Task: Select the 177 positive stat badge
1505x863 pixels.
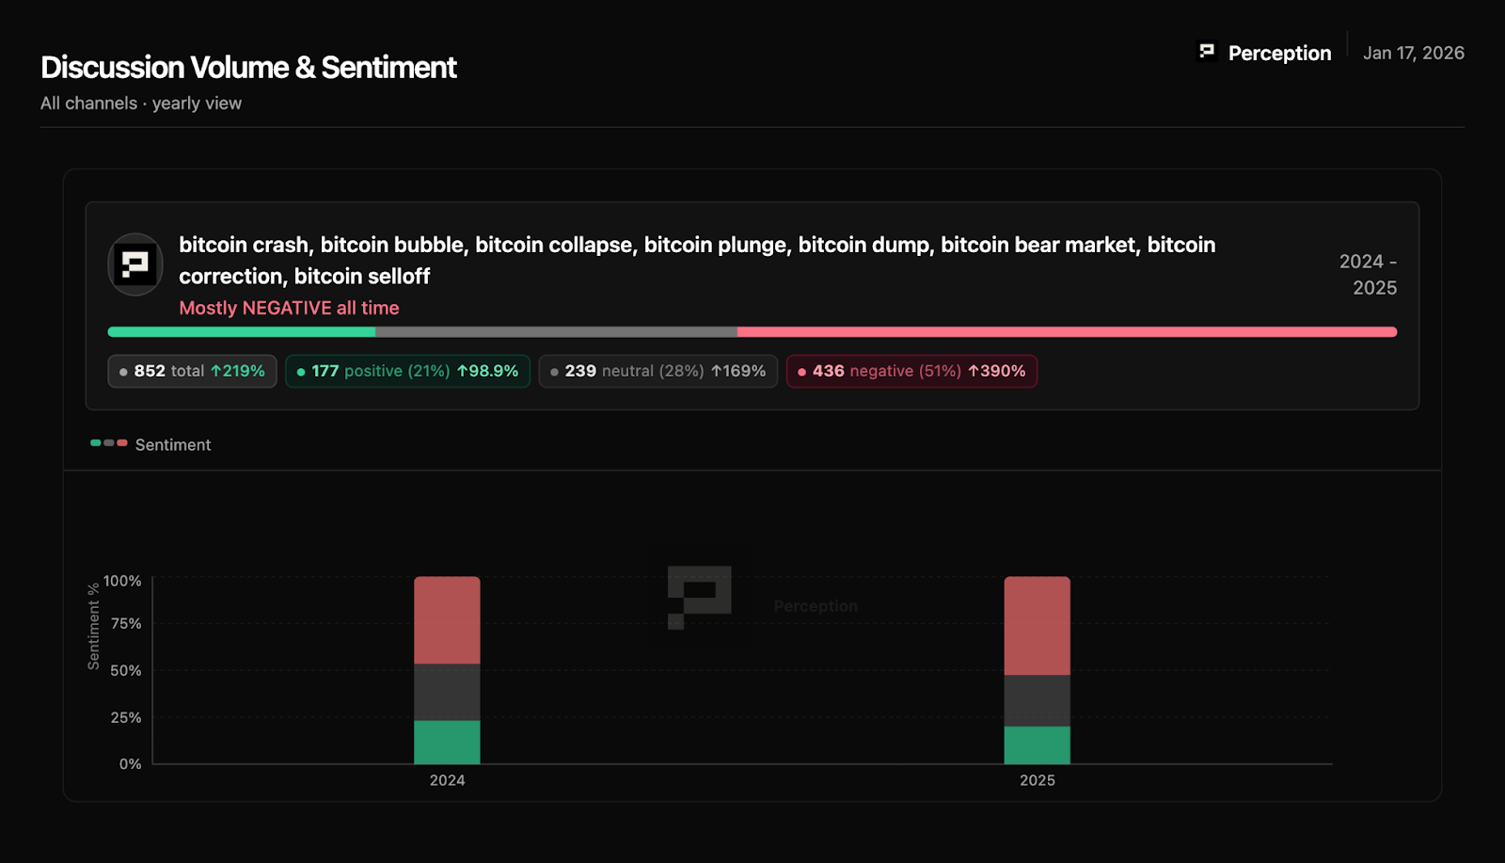Action: tap(407, 371)
